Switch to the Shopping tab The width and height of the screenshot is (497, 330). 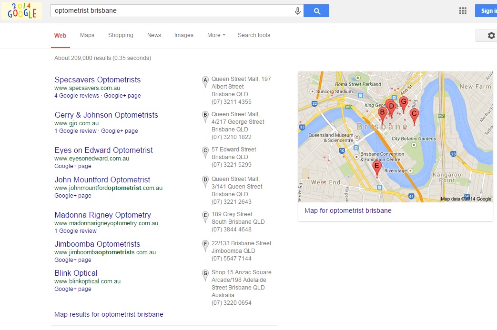[x=121, y=35]
